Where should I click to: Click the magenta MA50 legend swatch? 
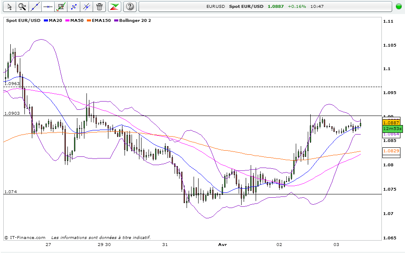point(67,20)
